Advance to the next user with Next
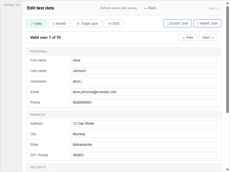The image size is (230, 172). 208,38
